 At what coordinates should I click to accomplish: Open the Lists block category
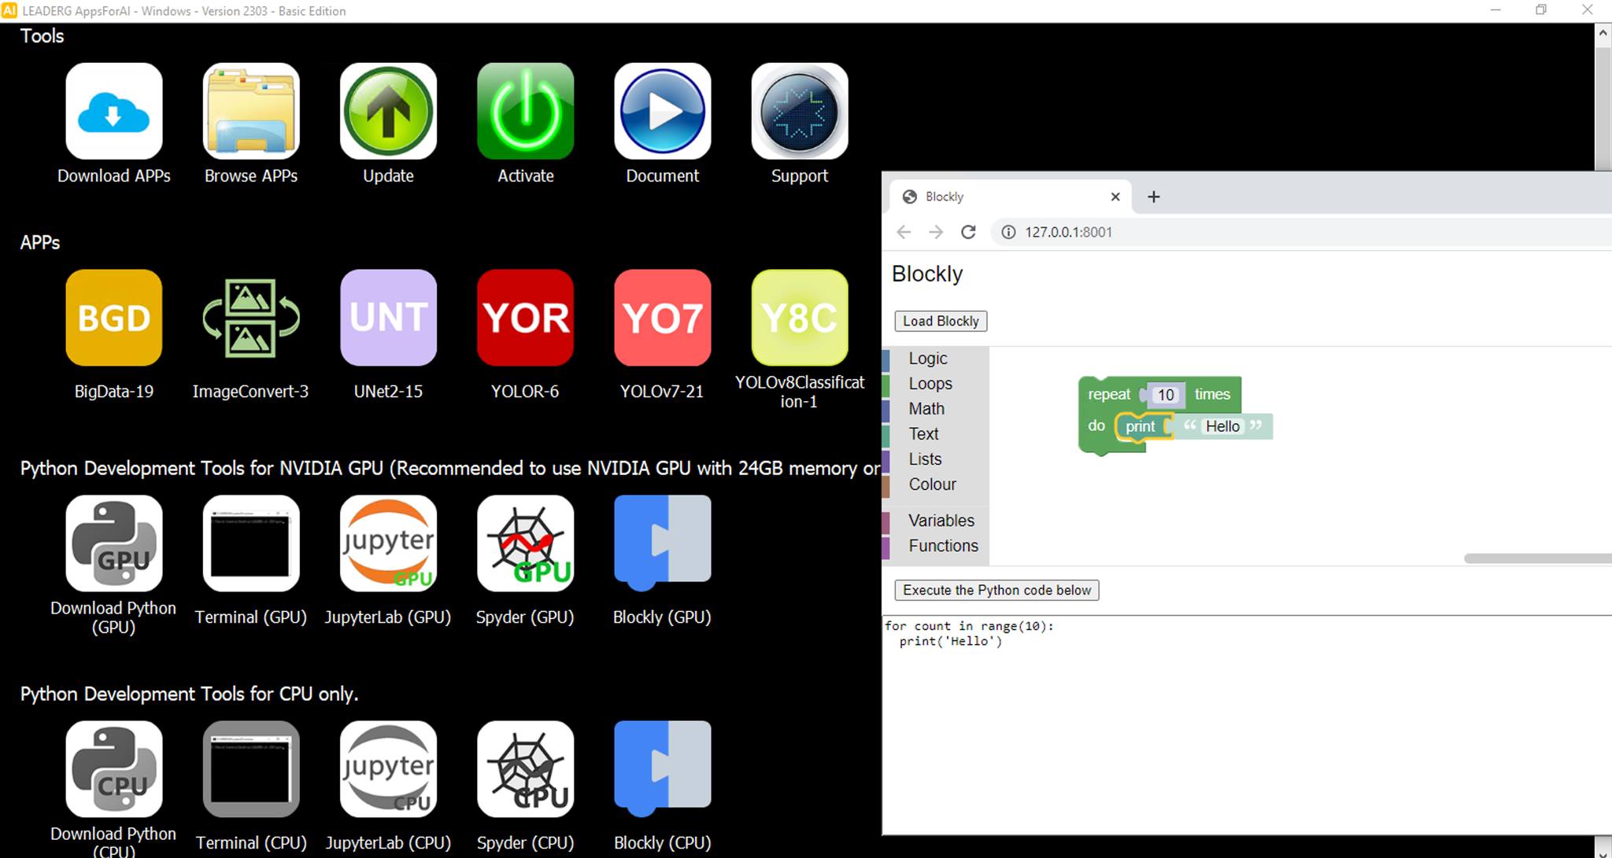coord(935,459)
